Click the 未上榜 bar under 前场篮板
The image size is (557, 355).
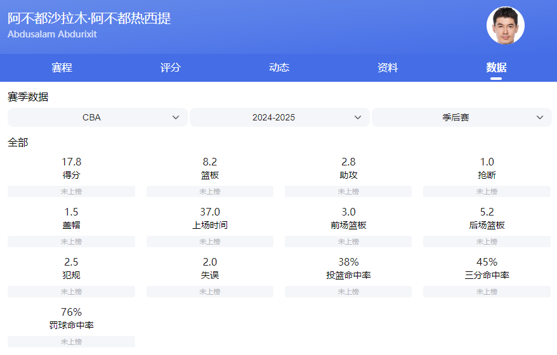(x=348, y=242)
